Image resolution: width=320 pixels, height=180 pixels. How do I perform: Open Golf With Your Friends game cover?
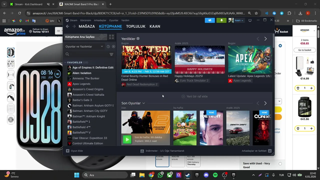(185, 128)
